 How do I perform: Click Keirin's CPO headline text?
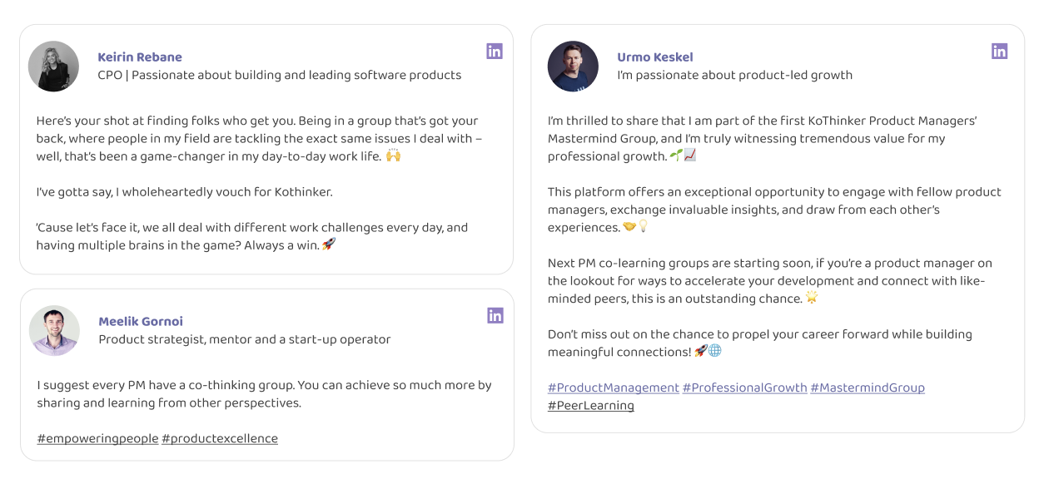point(280,75)
